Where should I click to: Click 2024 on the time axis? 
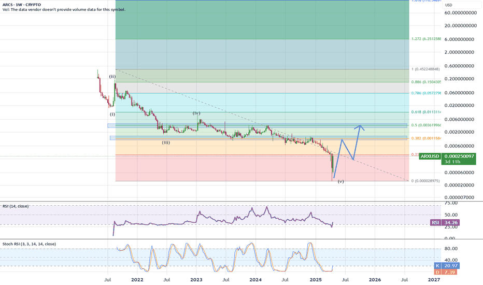point(255,280)
